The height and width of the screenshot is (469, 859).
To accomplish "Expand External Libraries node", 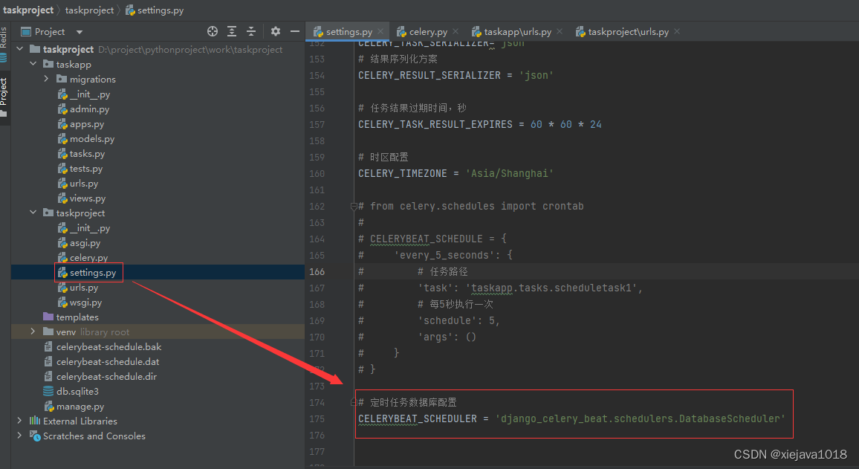I will point(19,421).
